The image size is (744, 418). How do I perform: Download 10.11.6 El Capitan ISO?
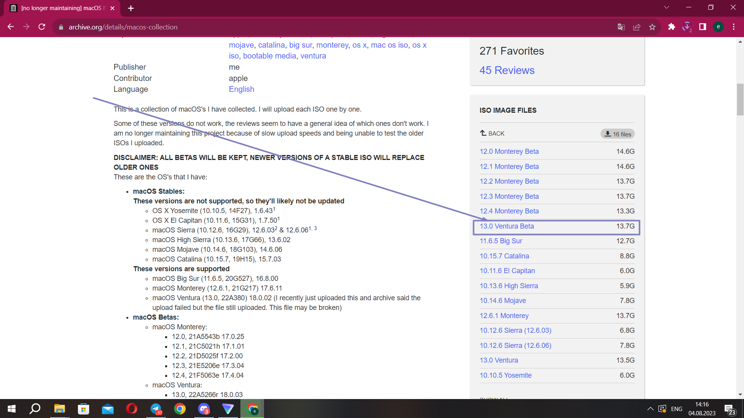pos(507,271)
